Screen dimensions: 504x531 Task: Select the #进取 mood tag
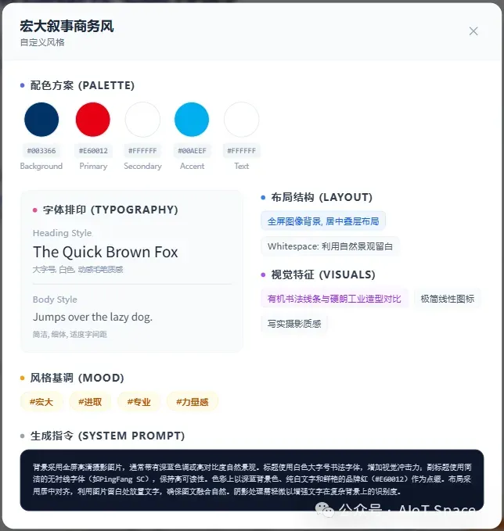[x=90, y=402]
